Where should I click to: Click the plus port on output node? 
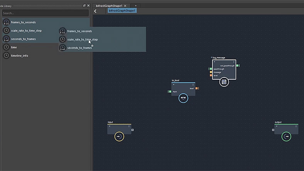[x=273, y=130]
